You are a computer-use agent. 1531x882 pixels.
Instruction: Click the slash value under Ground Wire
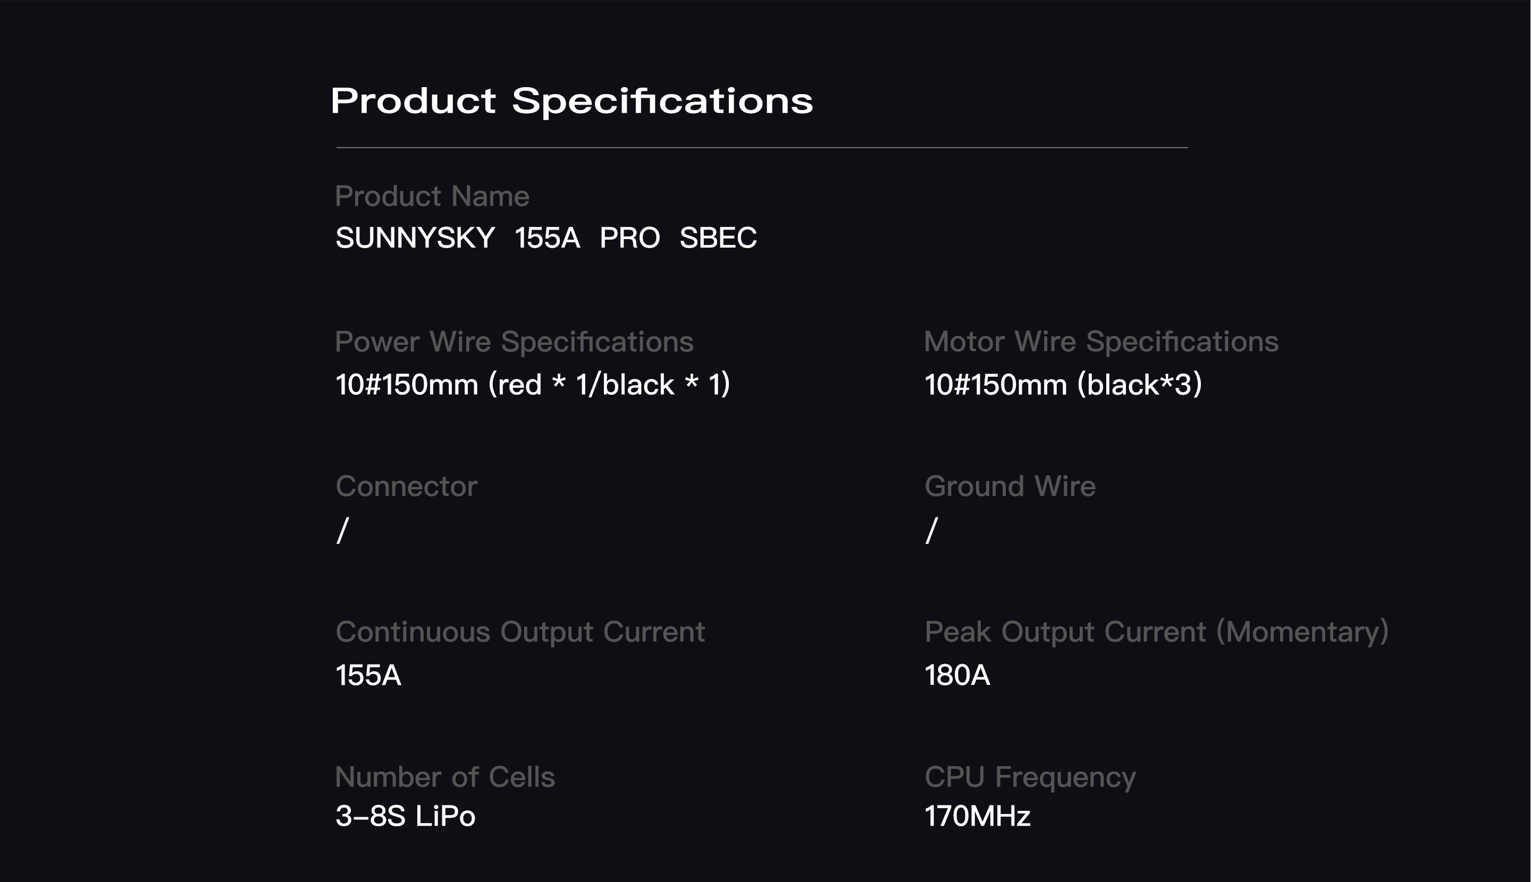click(931, 530)
